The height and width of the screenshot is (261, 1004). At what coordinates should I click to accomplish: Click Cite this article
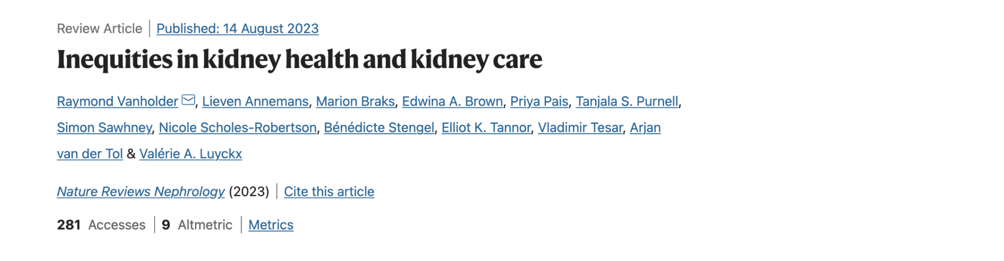point(329,192)
